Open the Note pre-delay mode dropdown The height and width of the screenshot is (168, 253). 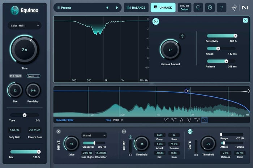coord(33,76)
